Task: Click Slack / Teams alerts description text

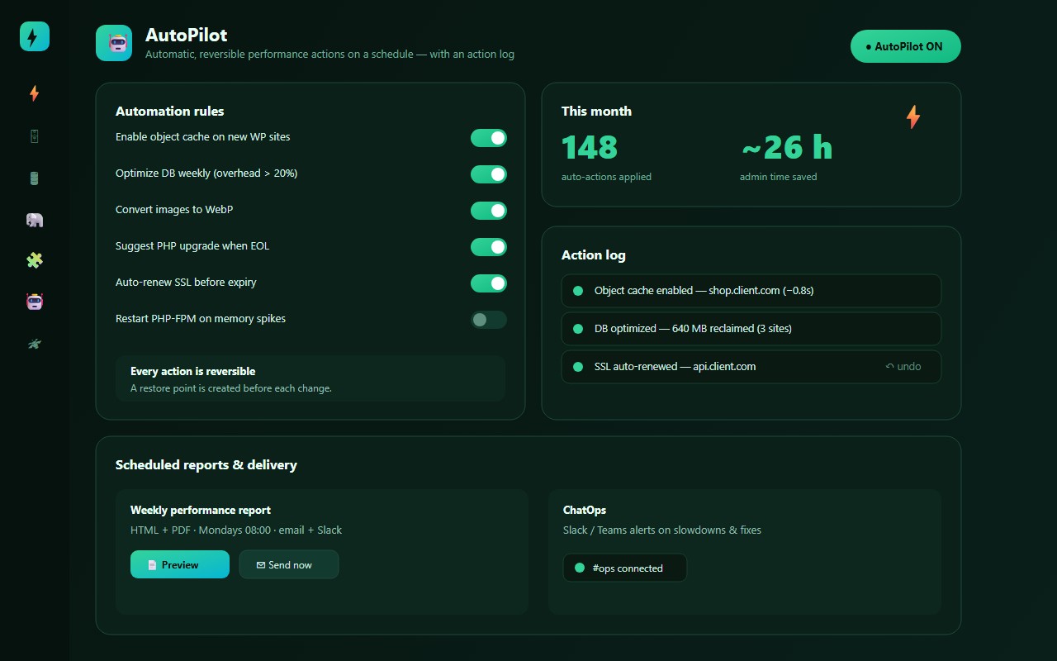Action: [662, 530]
